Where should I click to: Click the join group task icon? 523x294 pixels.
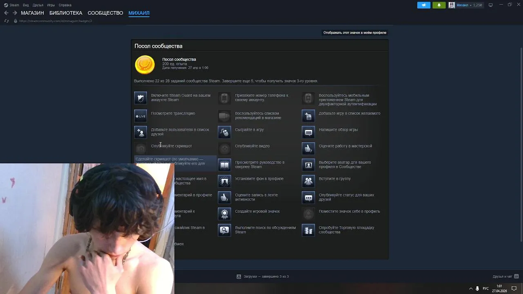(x=308, y=181)
